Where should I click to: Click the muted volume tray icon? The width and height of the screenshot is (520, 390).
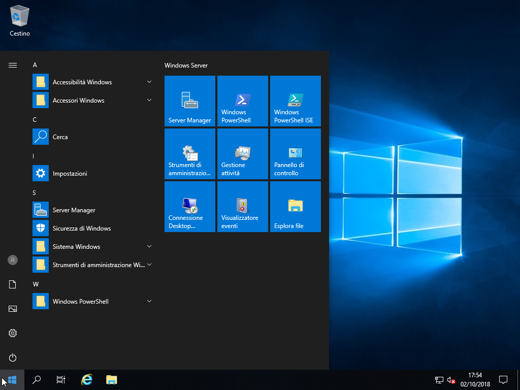pyautogui.click(x=451, y=380)
